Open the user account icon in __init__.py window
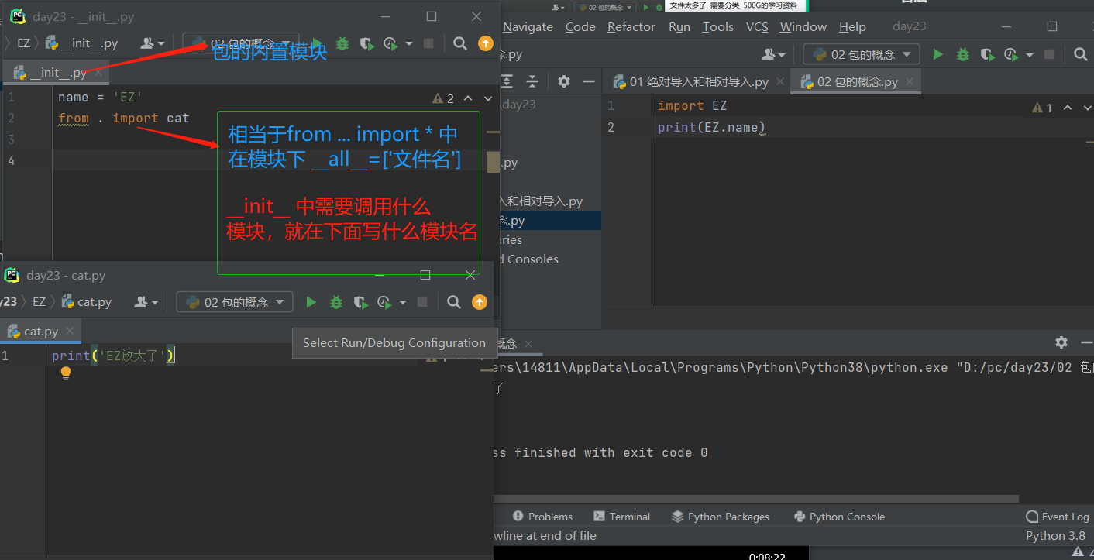This screenshot has height=560, width=1094. [150, 43]
